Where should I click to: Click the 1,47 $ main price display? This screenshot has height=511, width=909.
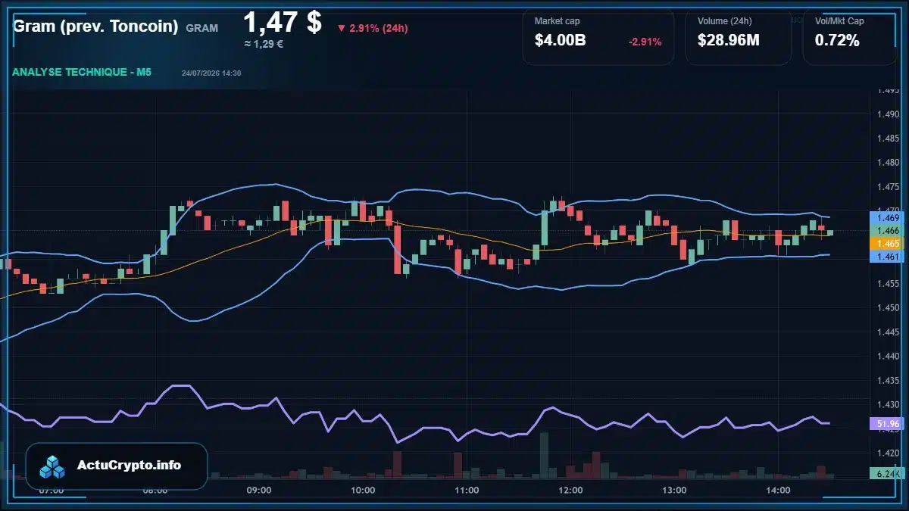pyautogui.click(x=282, y=22)
